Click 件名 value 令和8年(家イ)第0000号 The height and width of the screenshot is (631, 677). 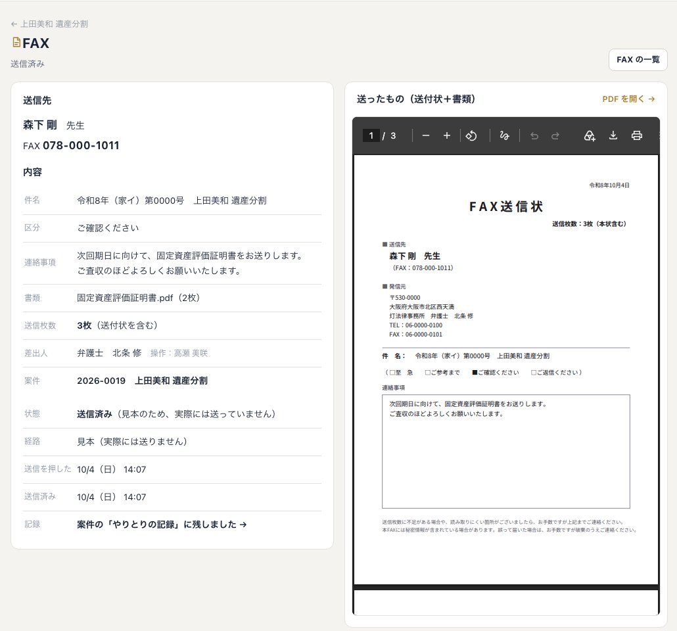pos(130,200)
